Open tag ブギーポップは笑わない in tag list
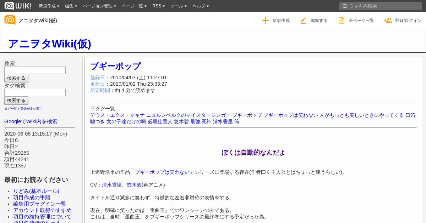Viewport: 426px width, 223px height. point(291,115)
